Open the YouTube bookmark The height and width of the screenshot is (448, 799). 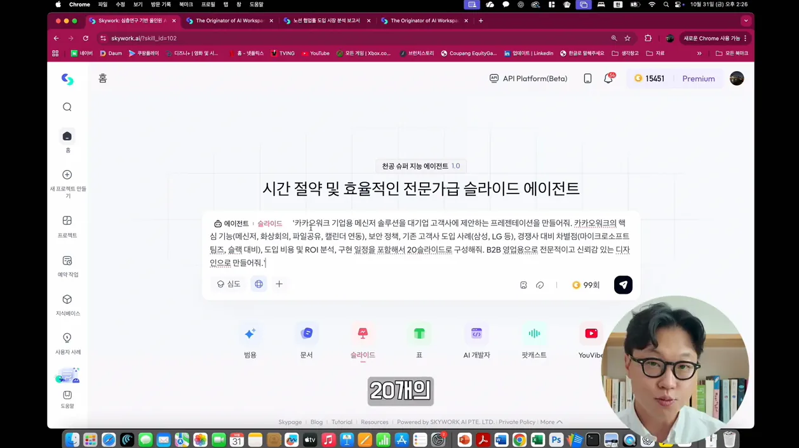pos(315,53)
